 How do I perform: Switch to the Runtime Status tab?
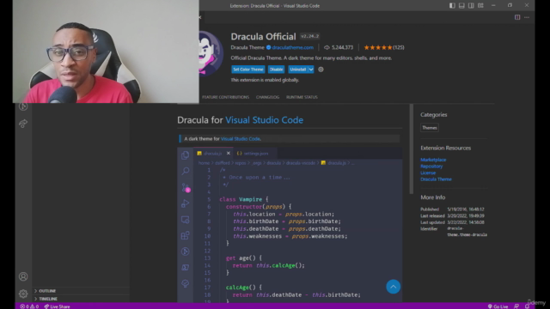302,97
